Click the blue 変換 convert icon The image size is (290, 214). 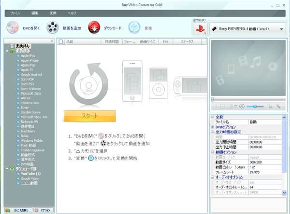point(134,27)
